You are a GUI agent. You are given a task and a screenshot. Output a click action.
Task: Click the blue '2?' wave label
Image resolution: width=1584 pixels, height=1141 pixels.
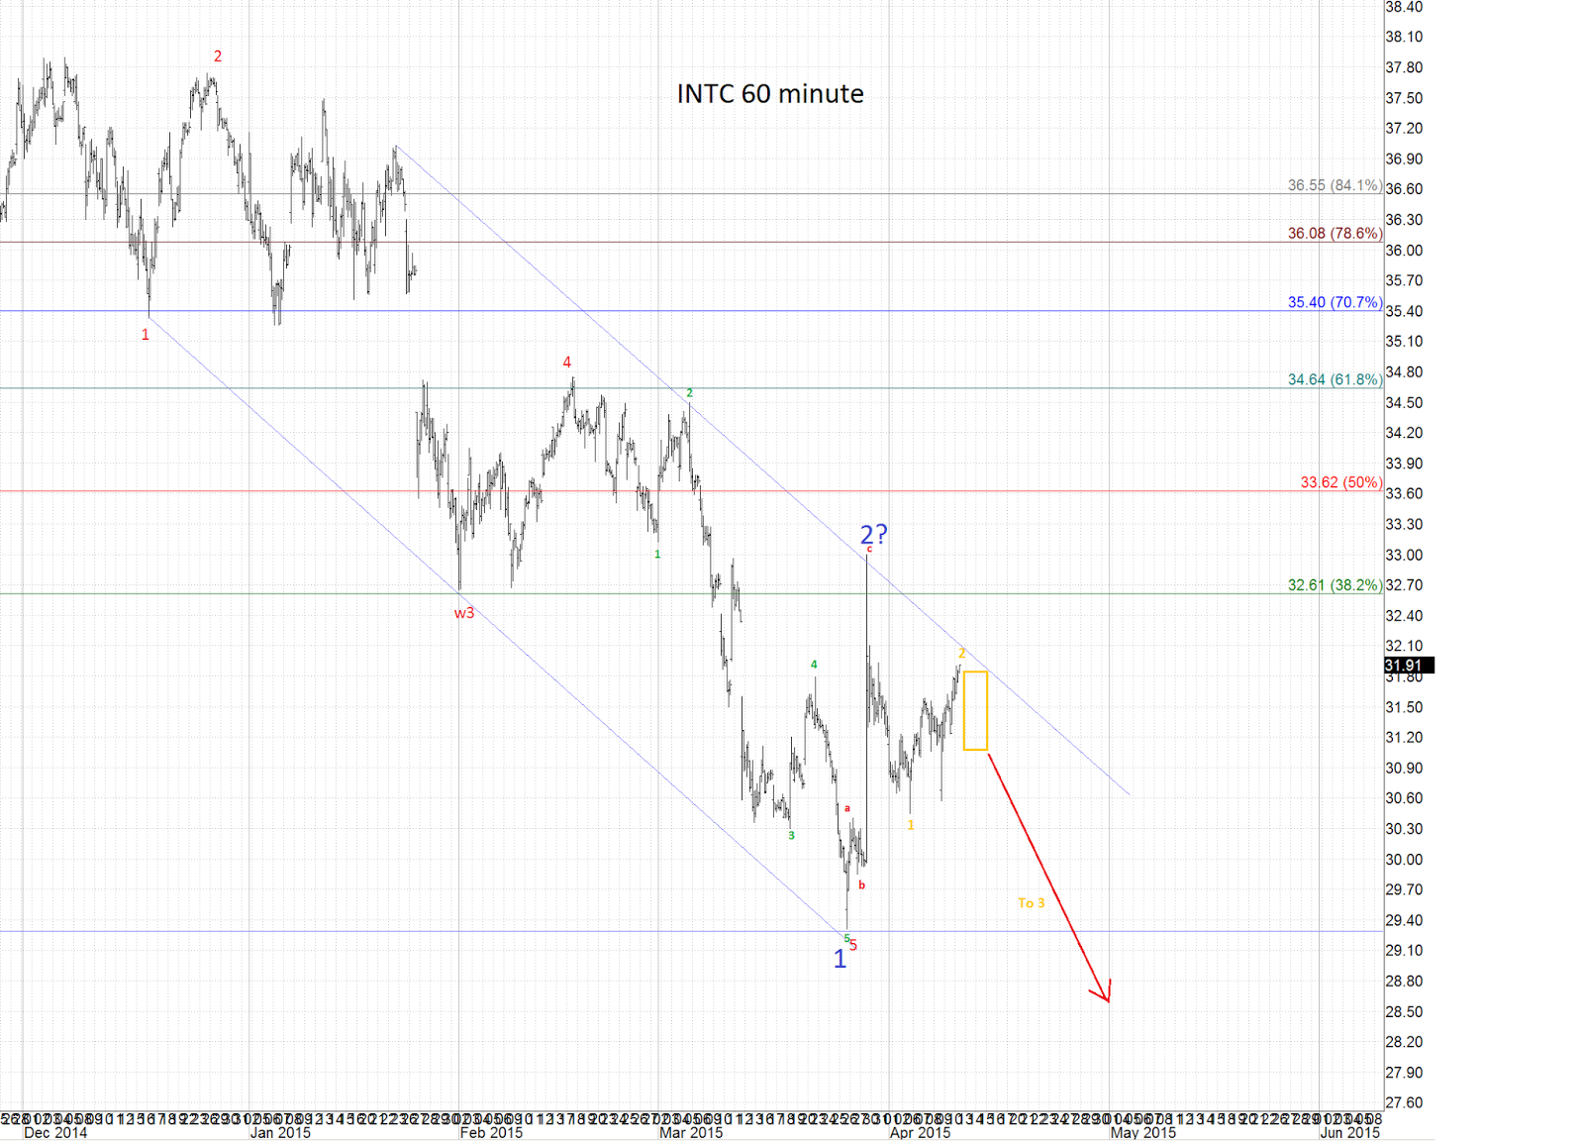(x=872, y=535)
